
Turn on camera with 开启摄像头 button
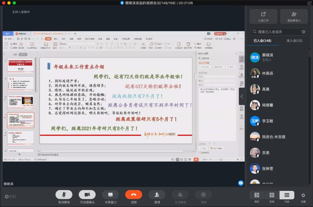click(x=87, y=194)
